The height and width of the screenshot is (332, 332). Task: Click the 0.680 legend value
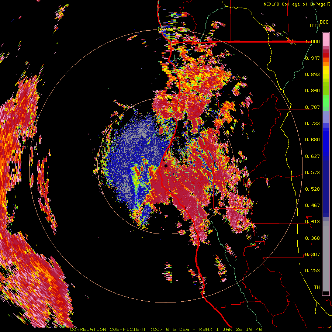click(312, 139)
